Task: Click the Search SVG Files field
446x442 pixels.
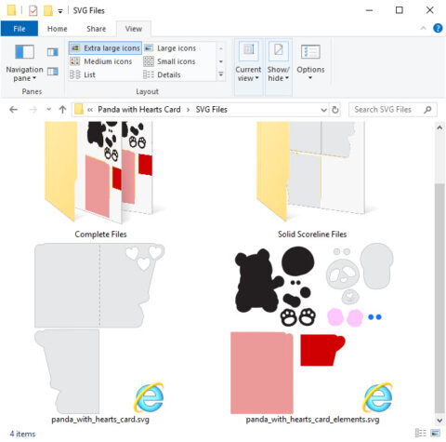Action: click(x=393, y=110)
